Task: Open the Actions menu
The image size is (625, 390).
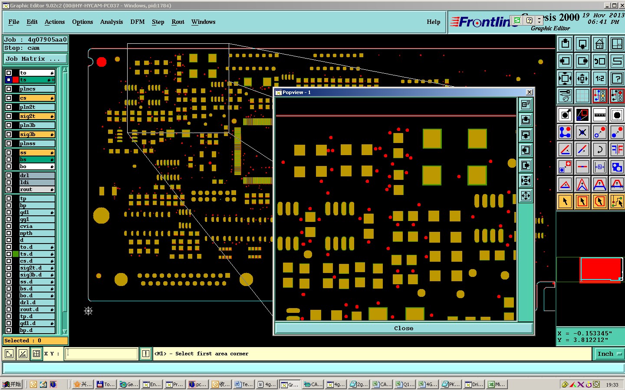Action: click(55, 22)
